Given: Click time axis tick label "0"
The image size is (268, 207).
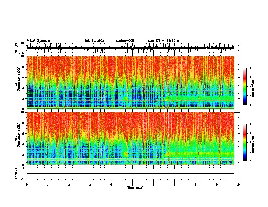Looking at the screenshot, I should point(27,185).
